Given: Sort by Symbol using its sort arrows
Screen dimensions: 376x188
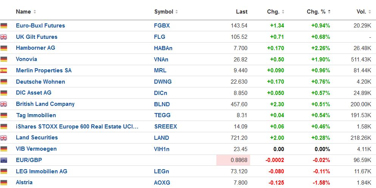Looking at the screenshot, I should pyautogui.click(x=177, y=12).
